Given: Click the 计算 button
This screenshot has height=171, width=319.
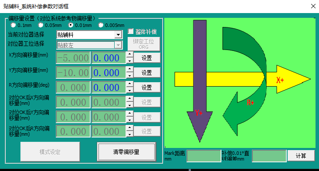Looking at the screenshot, I should click(301, 156).
